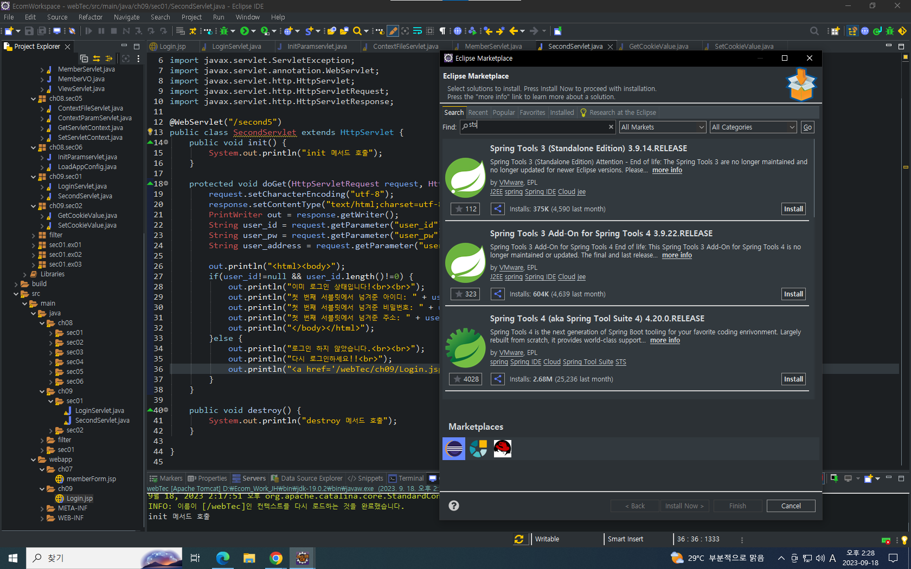Select the Eclipse Marketplace catalog icon
This screenshot has height=569, width=911.
pos(454,449)
